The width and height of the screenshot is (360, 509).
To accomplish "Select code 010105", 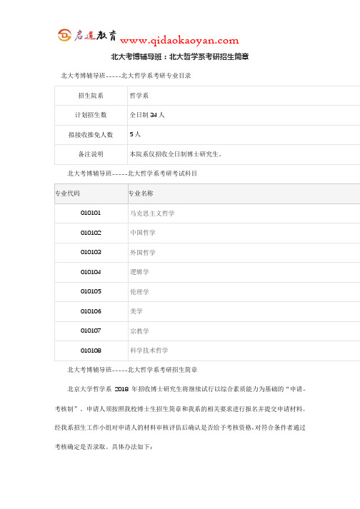I will (x=91, y=291).
